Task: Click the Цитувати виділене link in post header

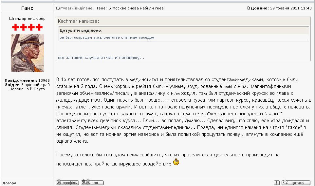Action: [74, 8]
